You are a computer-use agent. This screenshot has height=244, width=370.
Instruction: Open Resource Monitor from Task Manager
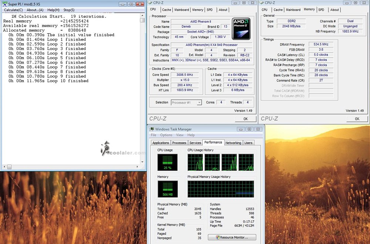[232, 237]
